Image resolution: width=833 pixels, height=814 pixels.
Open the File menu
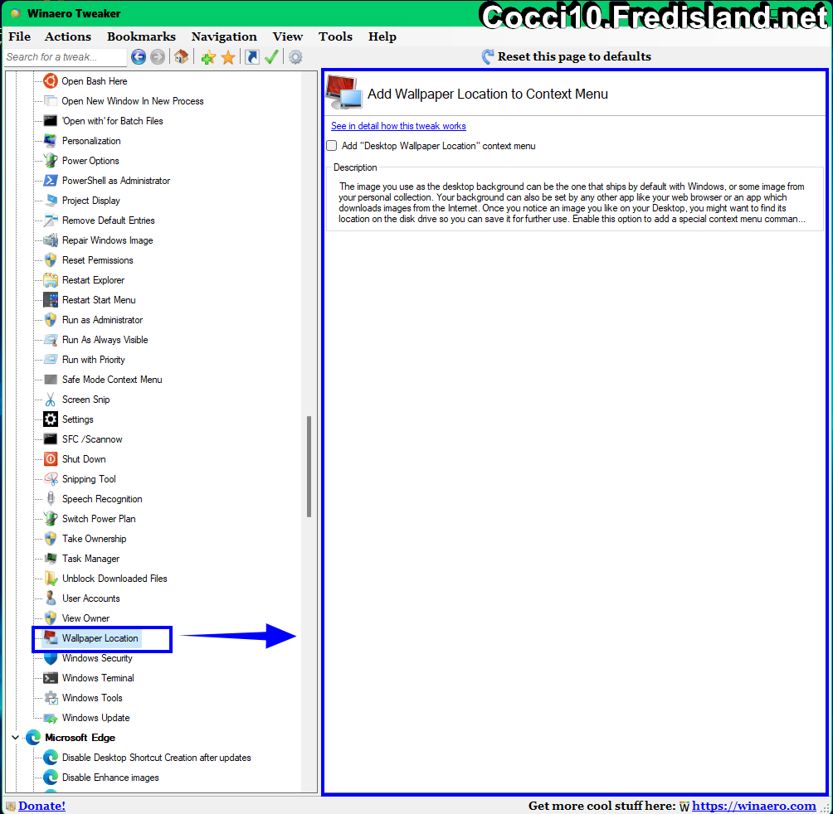click(20, 36)
